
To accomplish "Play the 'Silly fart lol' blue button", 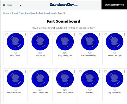I will 40,42.
